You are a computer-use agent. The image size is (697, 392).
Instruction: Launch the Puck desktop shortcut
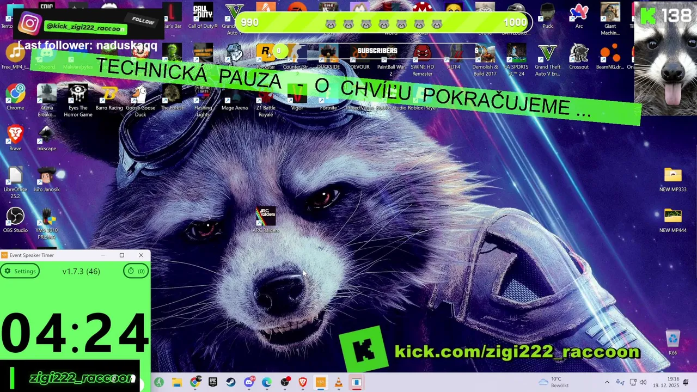pyautogui.click(x=548, y=15)
